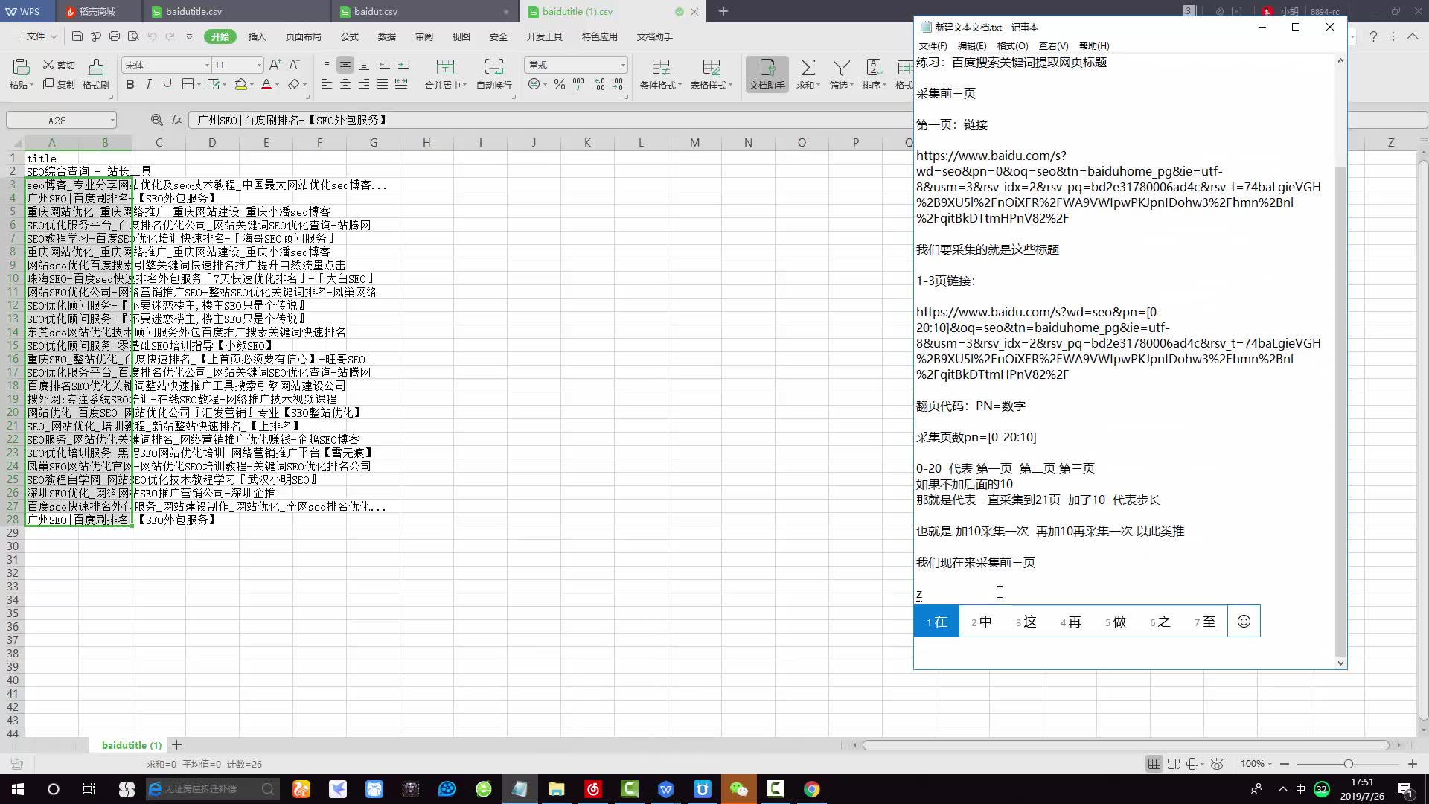
Task: Click the thousands separator (000) icon
Action: pyautogui.click(x=578, y=84)
